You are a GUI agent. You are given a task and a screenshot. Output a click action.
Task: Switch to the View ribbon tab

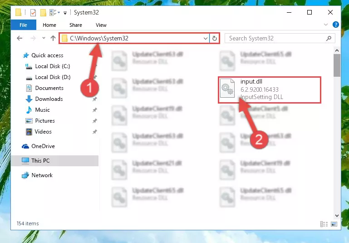click(101, 25)
